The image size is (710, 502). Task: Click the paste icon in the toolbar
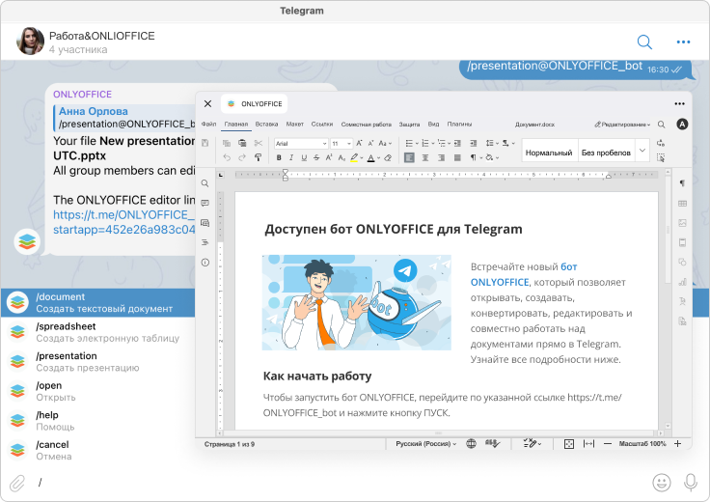[242, 143]
